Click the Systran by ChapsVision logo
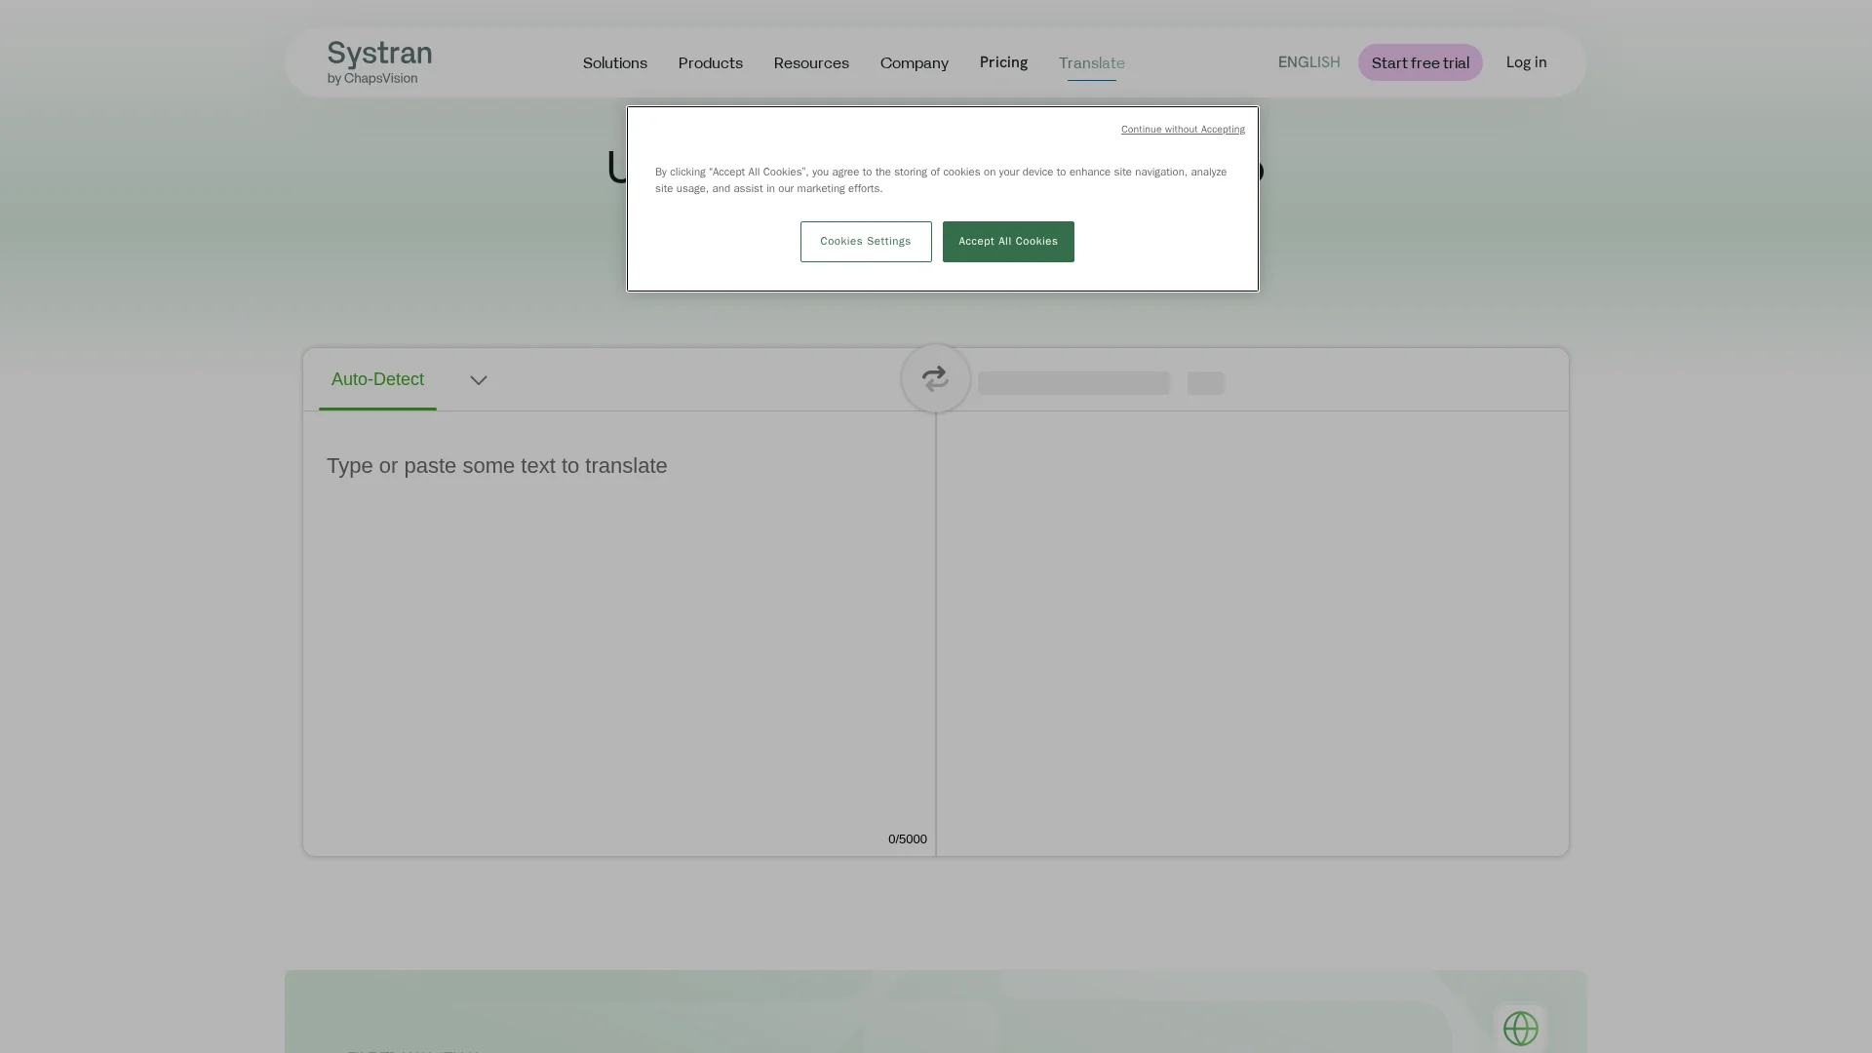Screen dimensions: 1872x1053 (379, 62)
